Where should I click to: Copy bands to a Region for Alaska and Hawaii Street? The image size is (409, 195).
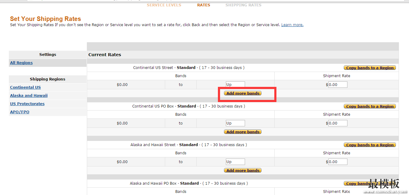pos(370,145)
